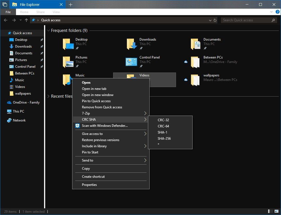Expand the ribbon with chevron
Image resolution: width=281 pixels, height=215 pixels.
[x=271, y=12]
